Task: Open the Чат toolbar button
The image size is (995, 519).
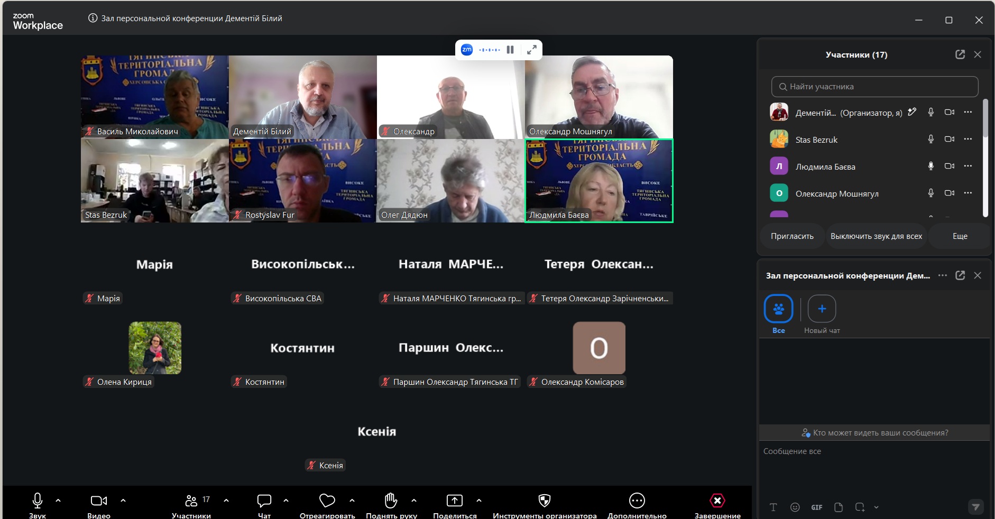Action: (x=264, y=505)
